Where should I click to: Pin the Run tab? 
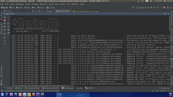tap(5, 38)
